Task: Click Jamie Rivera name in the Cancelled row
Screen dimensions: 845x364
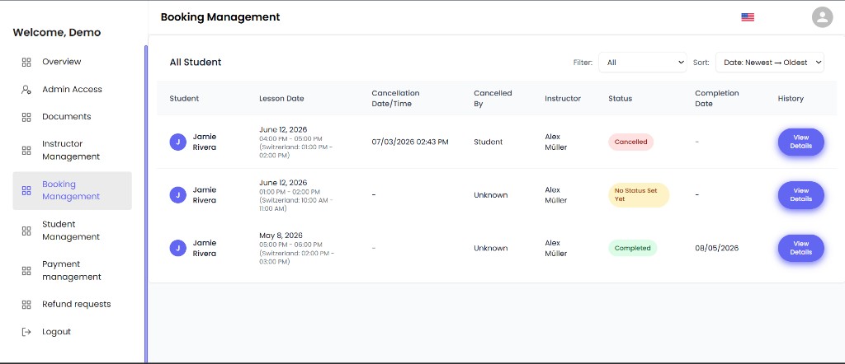Action: click(205, 142)
